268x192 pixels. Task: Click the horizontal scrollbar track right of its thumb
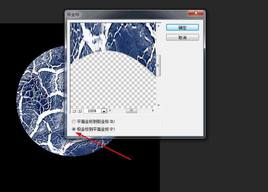(144, 110)
